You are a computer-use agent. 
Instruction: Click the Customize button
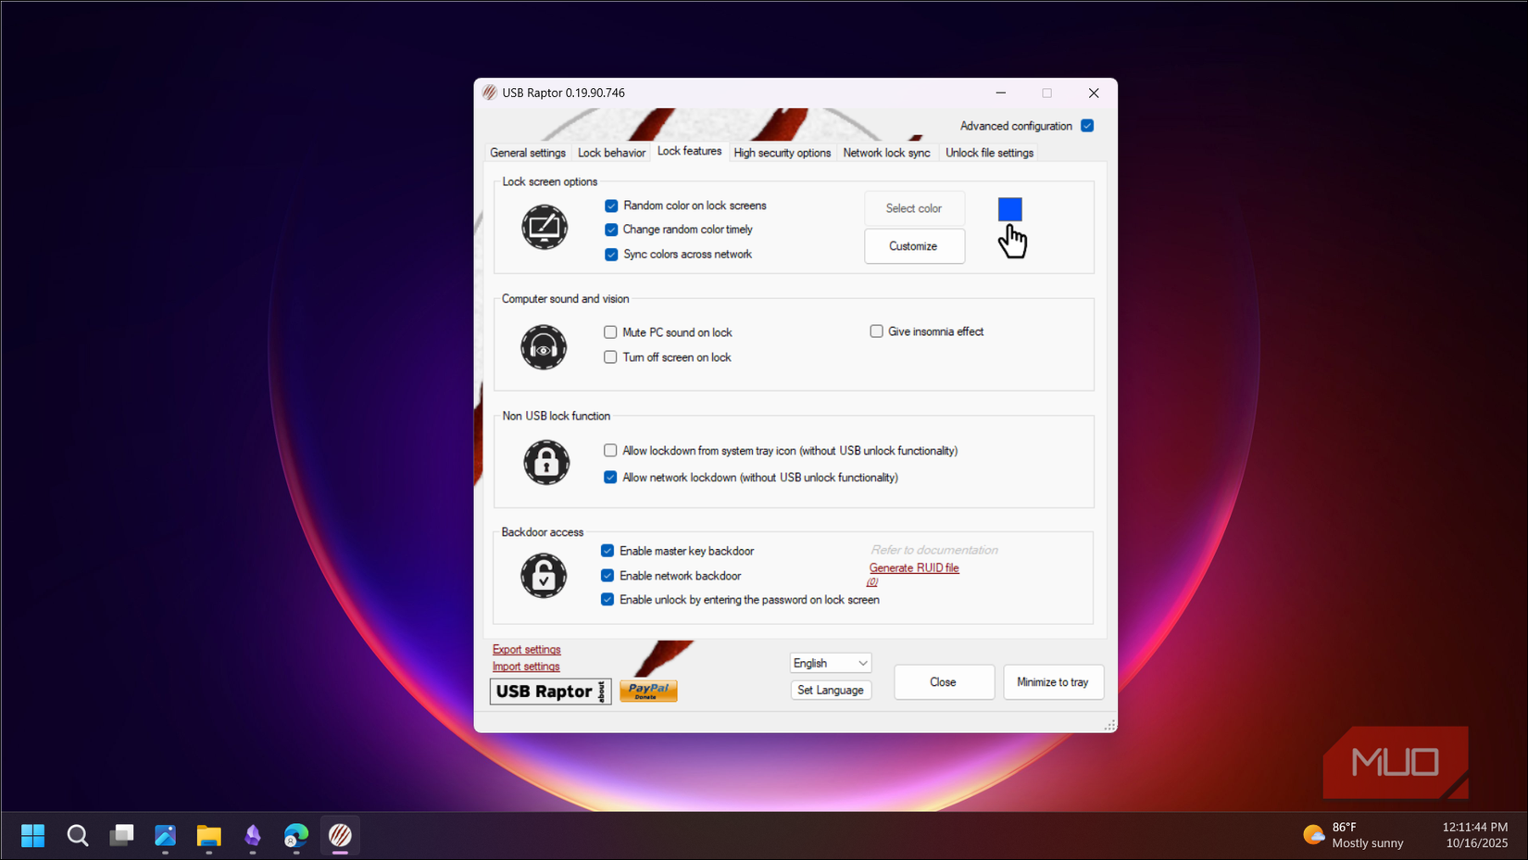point(914,245)
